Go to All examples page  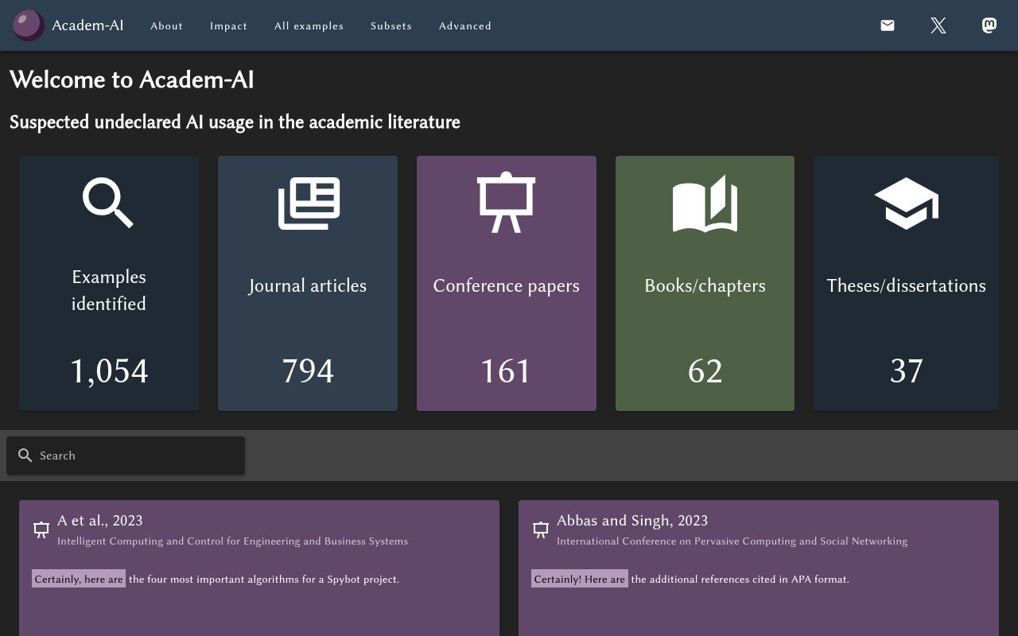309,25
